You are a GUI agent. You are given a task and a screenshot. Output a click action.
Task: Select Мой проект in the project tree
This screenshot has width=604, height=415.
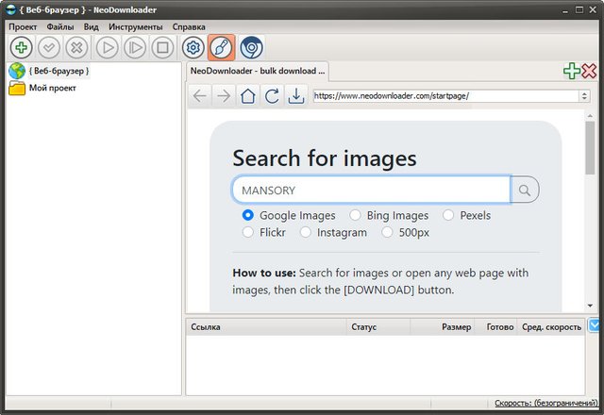click(x=52, y=89)
